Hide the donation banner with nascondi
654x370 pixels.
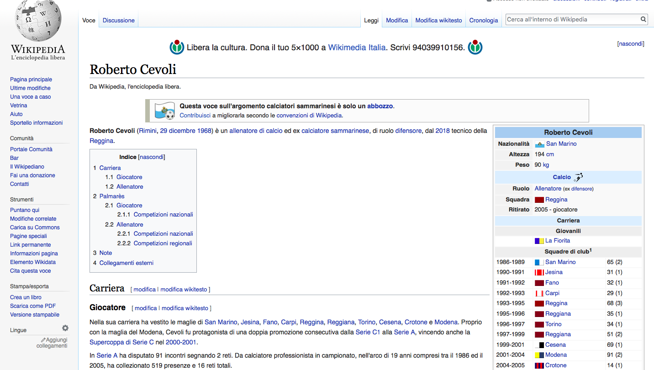coord(631,44)
